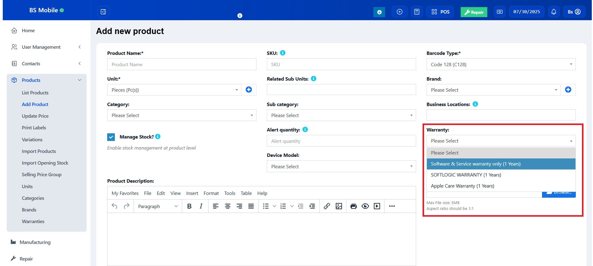This screenshot has width=593, height=266.
Task: Click the insert image icon in editor
Action: (x=339, y=206)
